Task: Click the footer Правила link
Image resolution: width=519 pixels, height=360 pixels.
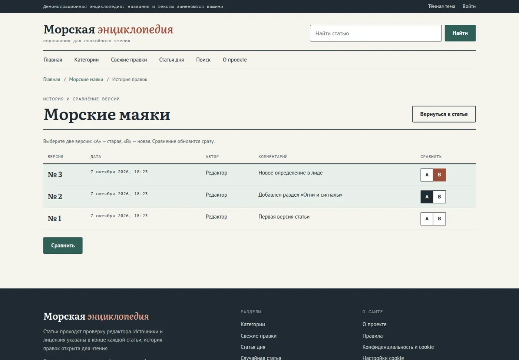Action: (373, 336)
